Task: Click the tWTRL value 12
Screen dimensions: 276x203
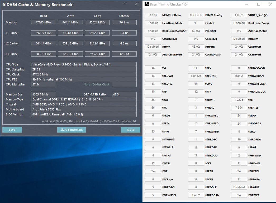Action: coord(153,163)
